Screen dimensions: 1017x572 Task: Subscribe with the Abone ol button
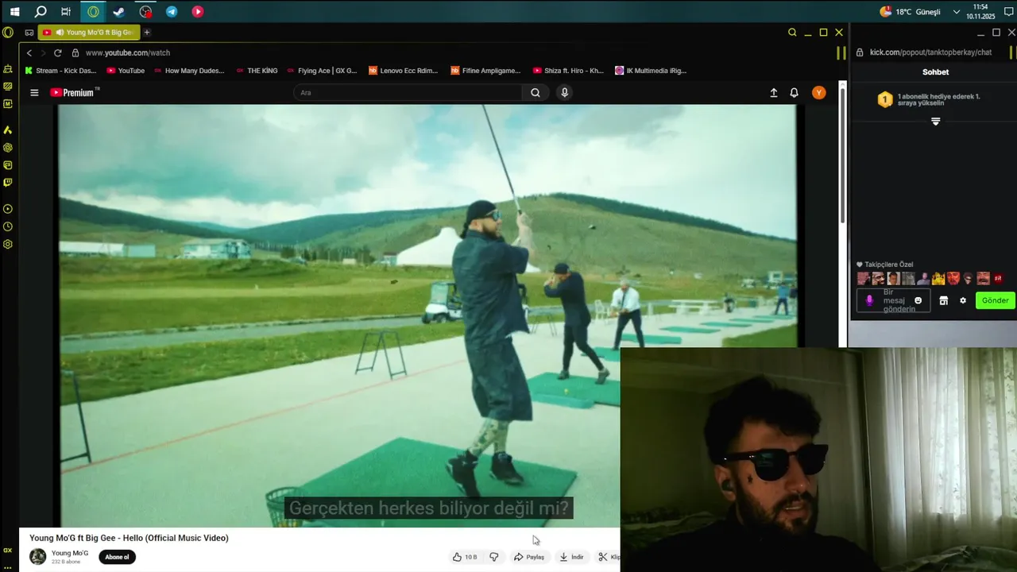pos(117,557)
